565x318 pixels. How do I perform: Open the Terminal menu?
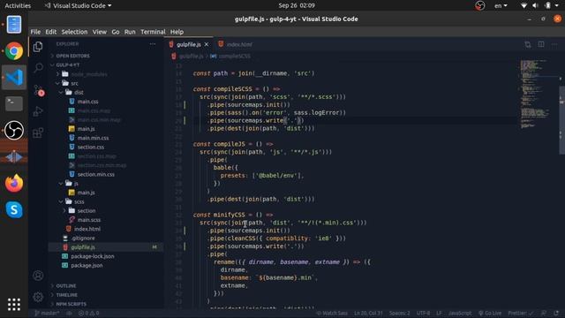point(153,32)
